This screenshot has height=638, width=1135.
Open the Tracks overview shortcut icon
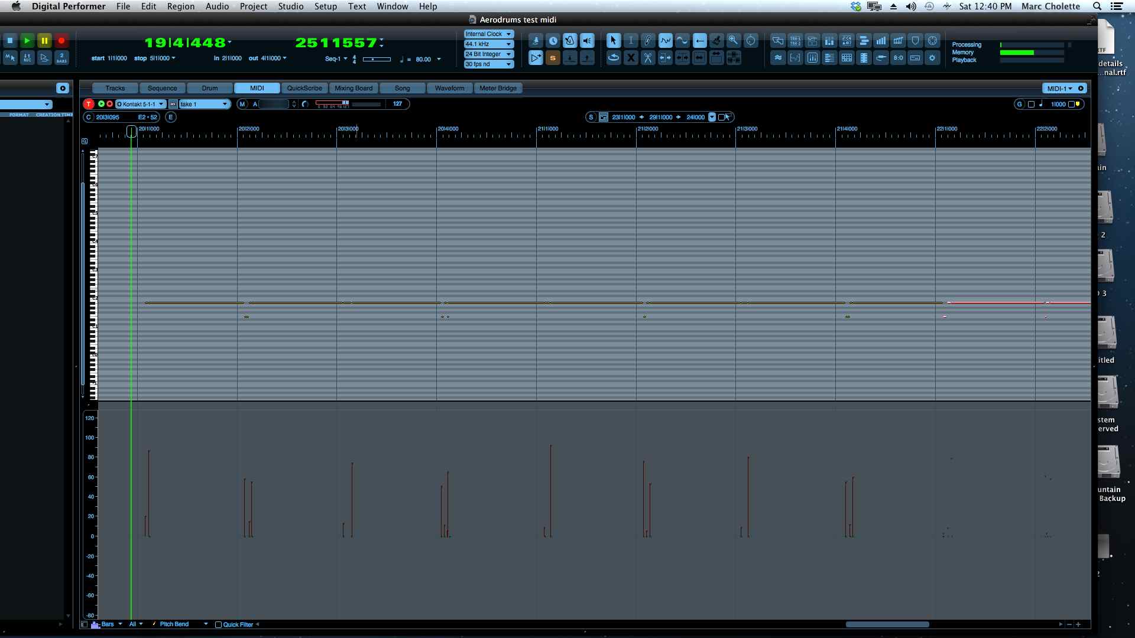pyautogui.click(x=795, y=41)
